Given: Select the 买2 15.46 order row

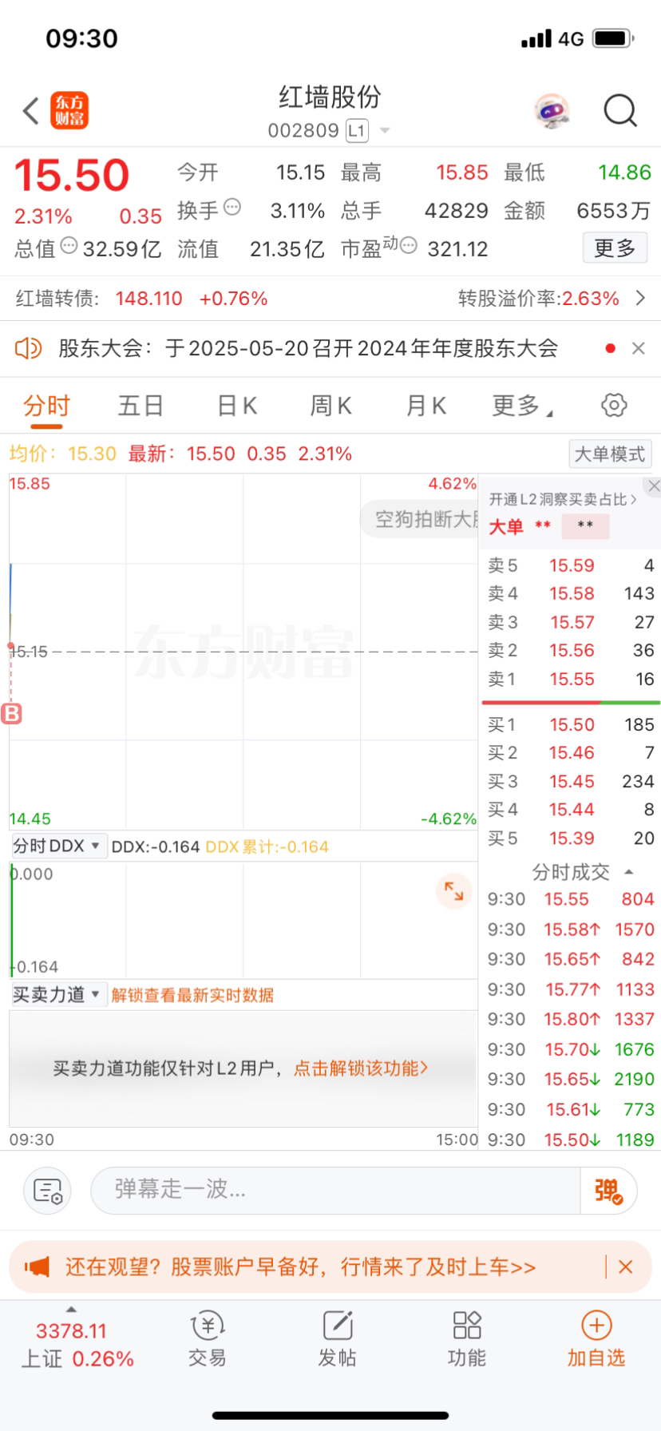Looking at the screenshot, I should click(571, 752).
